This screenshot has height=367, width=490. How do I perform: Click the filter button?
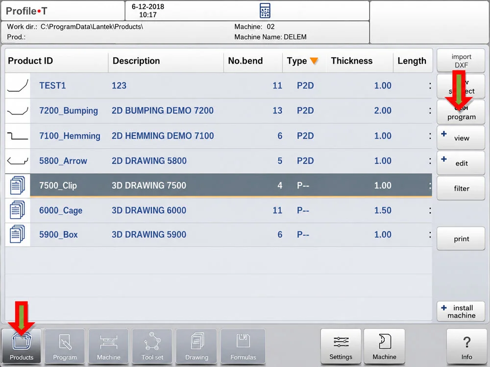tap(461, 188)
